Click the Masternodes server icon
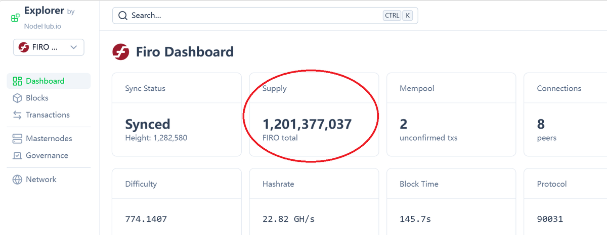Viewport: 607px width, 235px height. pyautogui.click(x=17, y=138)
